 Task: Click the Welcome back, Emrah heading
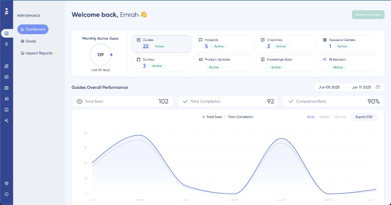pos(109,15)
